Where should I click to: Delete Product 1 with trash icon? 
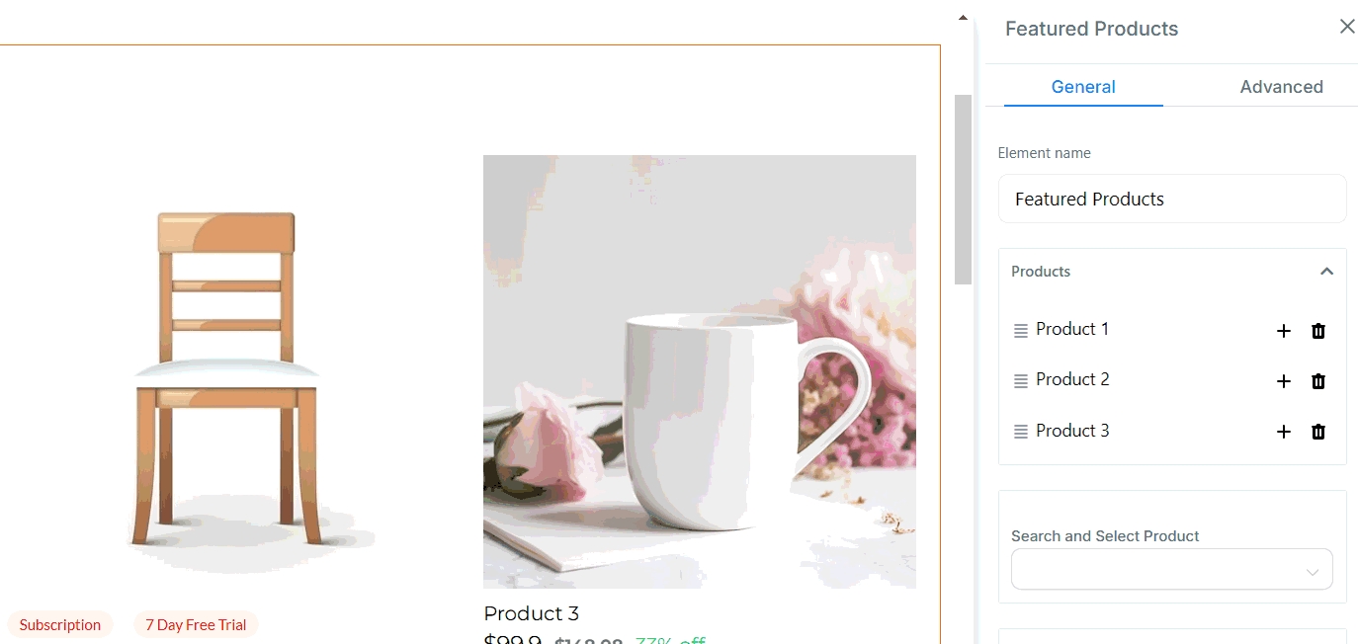(x=1318, y=331)
